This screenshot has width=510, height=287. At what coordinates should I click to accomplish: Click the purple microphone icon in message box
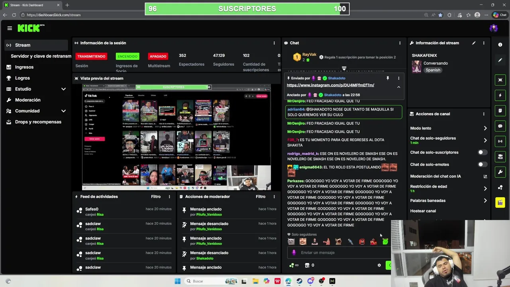point(294,252)
